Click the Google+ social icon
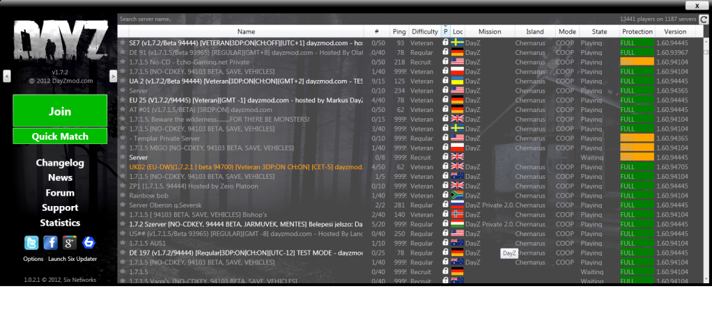712x309 pixels. (x=69, y=243)
